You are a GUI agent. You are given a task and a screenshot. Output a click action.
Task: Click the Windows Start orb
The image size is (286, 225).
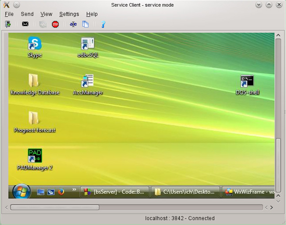tap(21, 191)
